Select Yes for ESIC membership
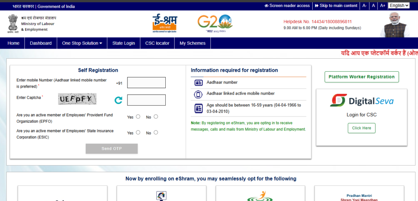Image resolution: width=418 pixels, height=201 pixels. [x=138, y=133]
